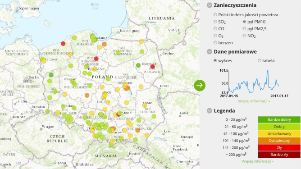Viewport: 301px width, 169px height.
Task: Collapse the Legenda section
Action: 210,110
